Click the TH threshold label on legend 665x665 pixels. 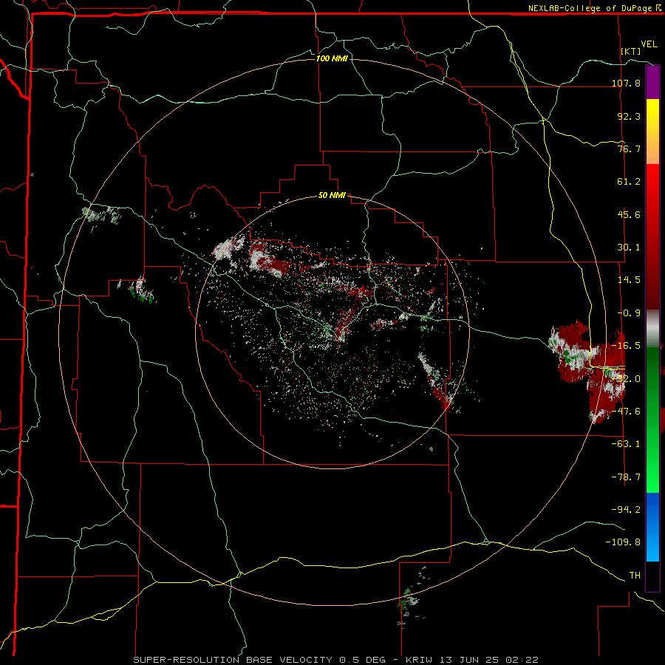click(x=635, y=575)
